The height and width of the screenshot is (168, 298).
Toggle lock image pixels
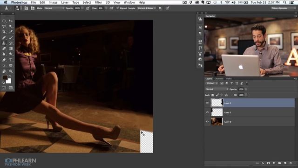coord(217,95)
